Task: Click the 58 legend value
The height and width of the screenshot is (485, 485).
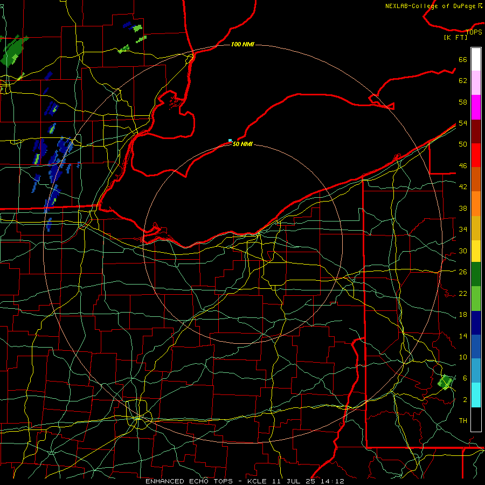Action: [x=463, y=102]
